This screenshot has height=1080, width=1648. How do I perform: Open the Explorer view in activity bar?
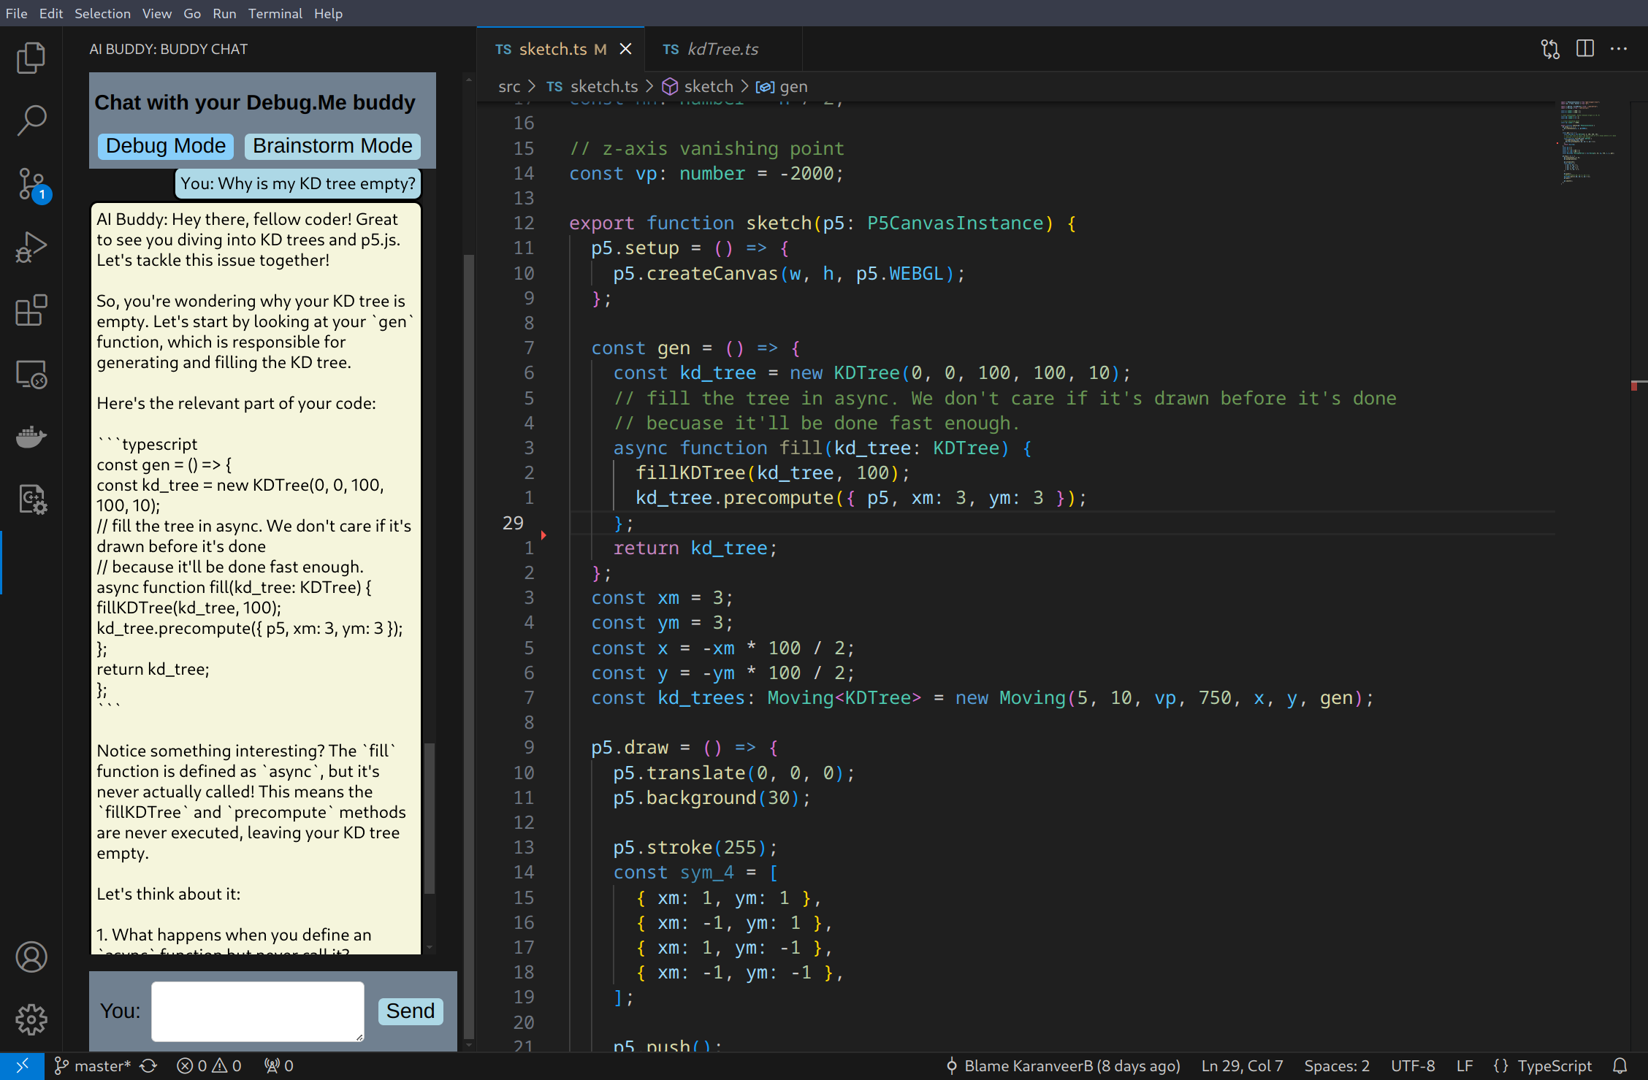point(31,58)
